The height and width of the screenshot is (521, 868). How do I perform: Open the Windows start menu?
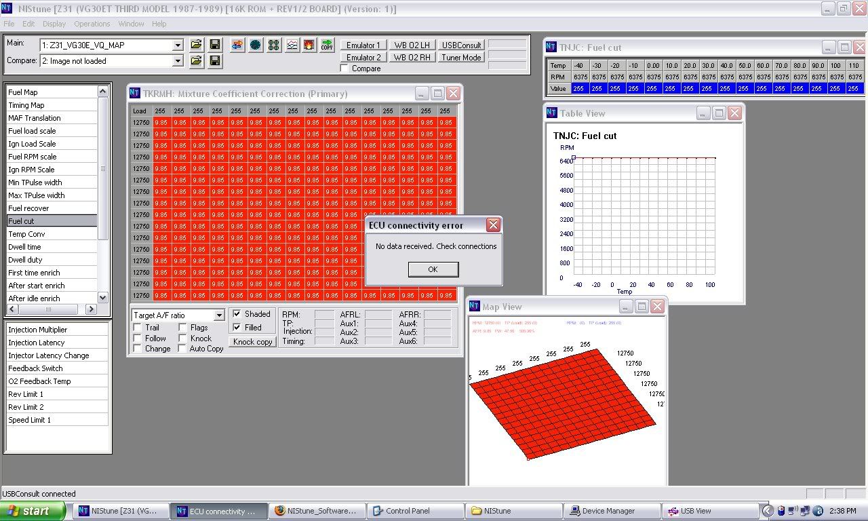coord(33,511)
